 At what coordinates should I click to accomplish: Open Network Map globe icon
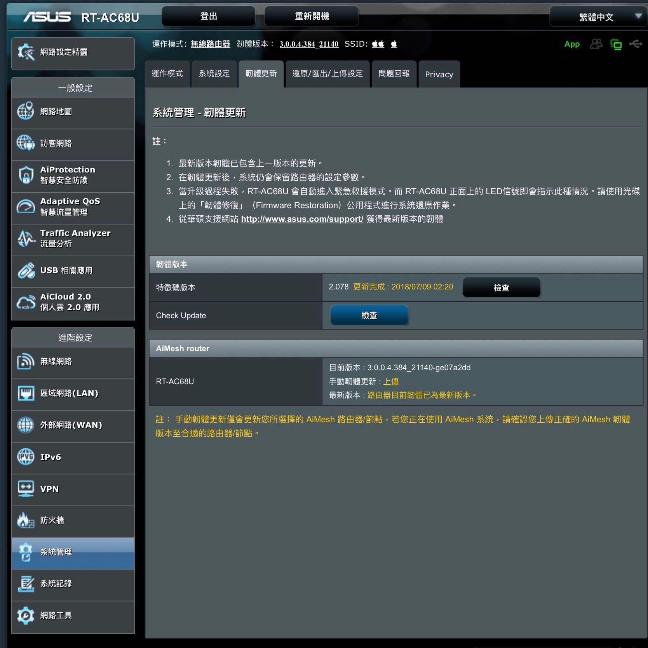point(26,111)
